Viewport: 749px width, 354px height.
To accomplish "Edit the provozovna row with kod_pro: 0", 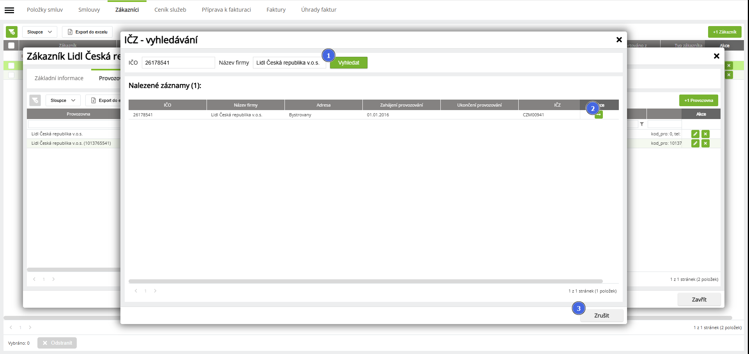I will tap(695, 134).
